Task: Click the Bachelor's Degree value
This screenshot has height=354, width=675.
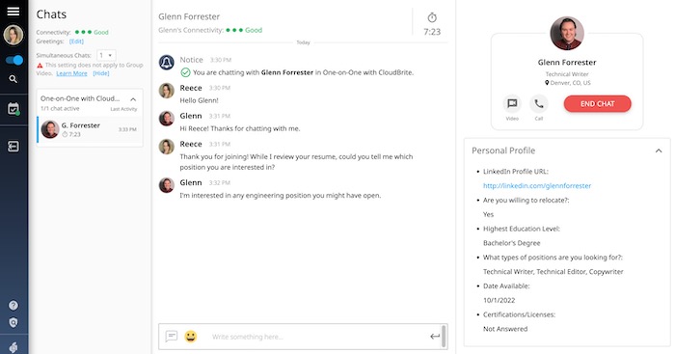Action: [511, 243]
